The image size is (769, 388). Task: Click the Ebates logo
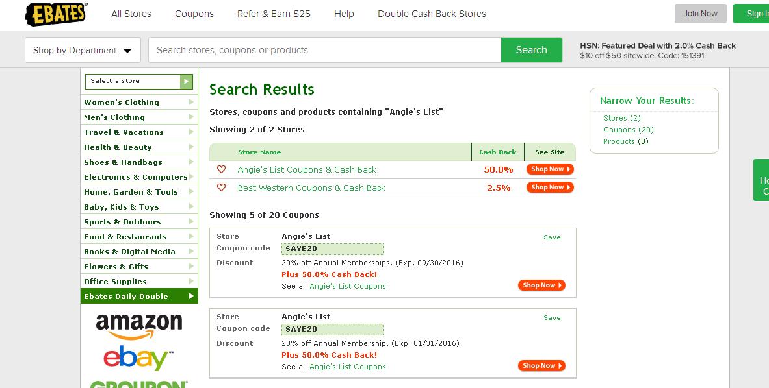tap(56, 14)
